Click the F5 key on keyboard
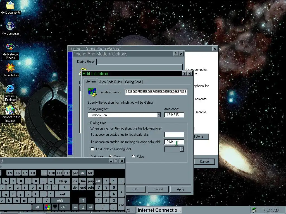The width and height of the screenshot is (286, 214). coord(10,173)
